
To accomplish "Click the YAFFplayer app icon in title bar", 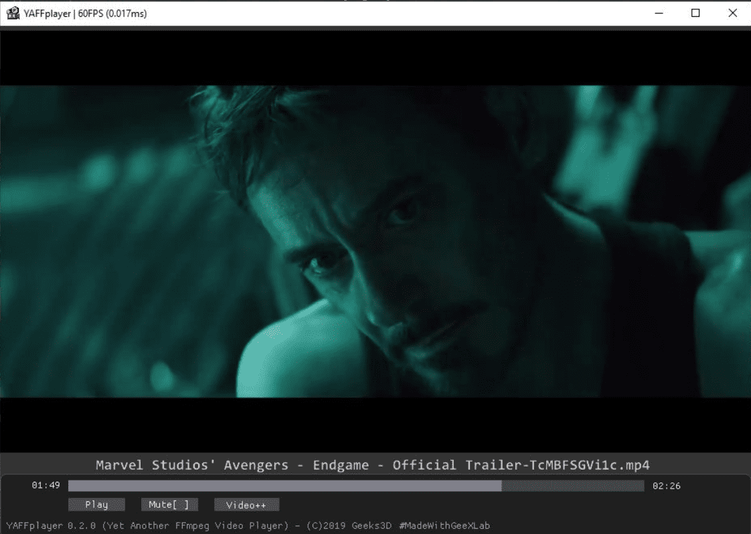I will point(13,13).
